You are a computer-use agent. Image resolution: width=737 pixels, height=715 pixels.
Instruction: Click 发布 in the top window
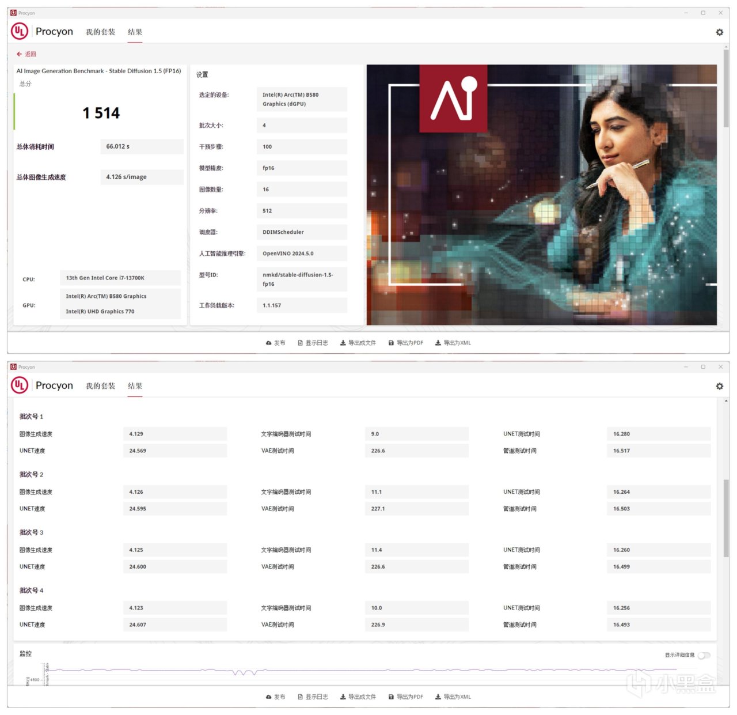coord(276,343)
